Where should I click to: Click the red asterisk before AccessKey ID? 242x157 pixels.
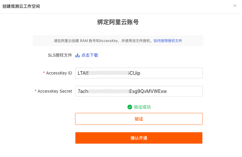(44, 72)
